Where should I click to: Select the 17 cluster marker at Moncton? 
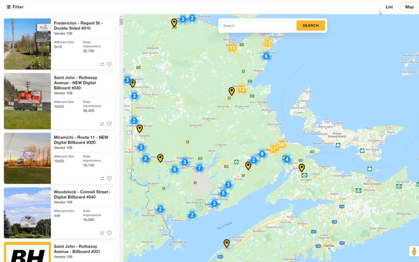[x=273, y=149]
